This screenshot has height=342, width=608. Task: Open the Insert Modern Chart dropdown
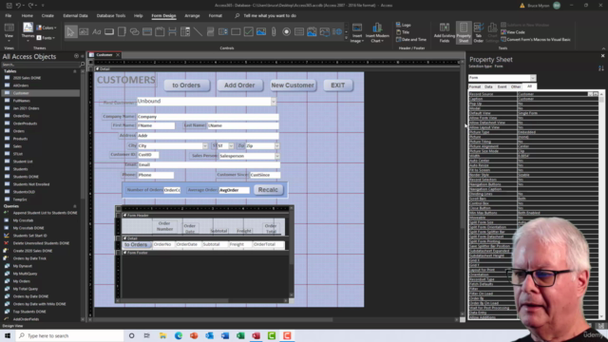(377, 33)
